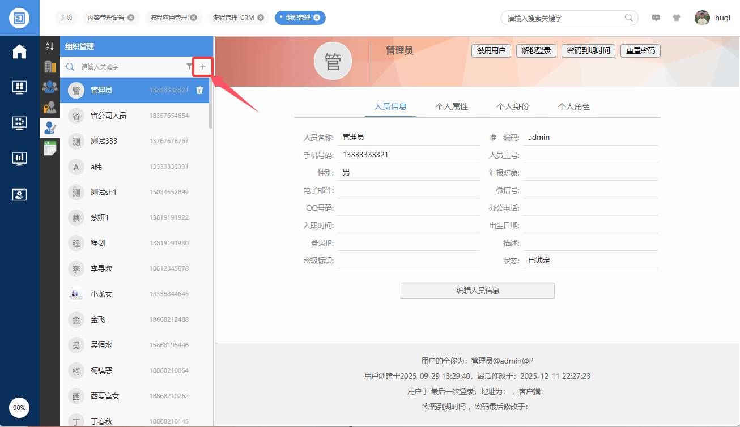Select the group users icon in the sidebar

50,87
